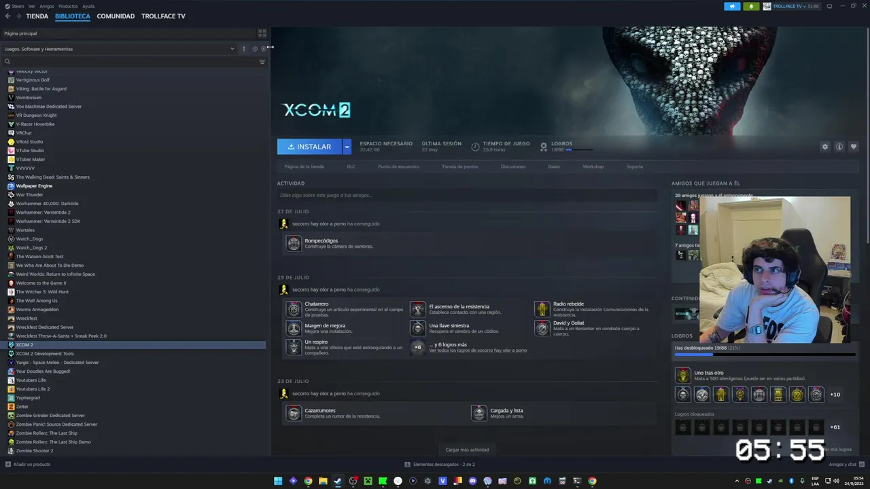This screenshot has height=489, width=870.
Task: Expand the Juegos, Software y Herramientas dropdown
Action: pyautogui.click(x=119, y=49)
